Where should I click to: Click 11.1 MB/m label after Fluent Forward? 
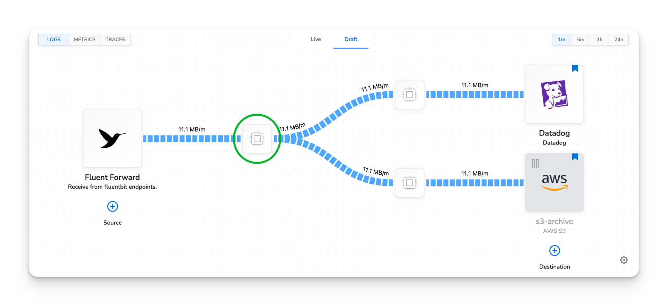192,130
